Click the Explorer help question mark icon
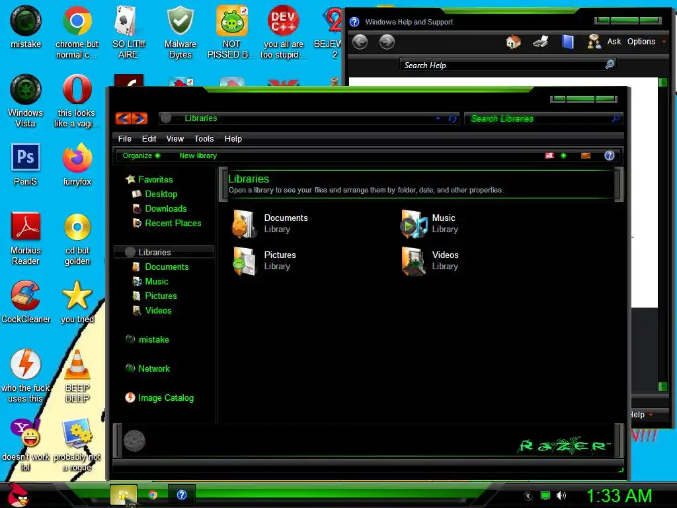Screen dimensions: 677x508 coord(609,155)
